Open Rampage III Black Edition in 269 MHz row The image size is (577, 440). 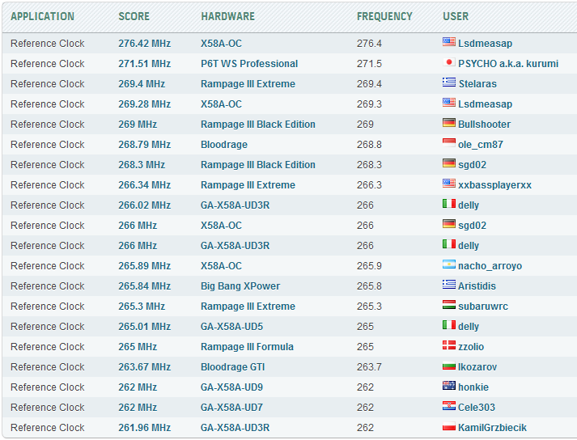click(x=258, y=125)
